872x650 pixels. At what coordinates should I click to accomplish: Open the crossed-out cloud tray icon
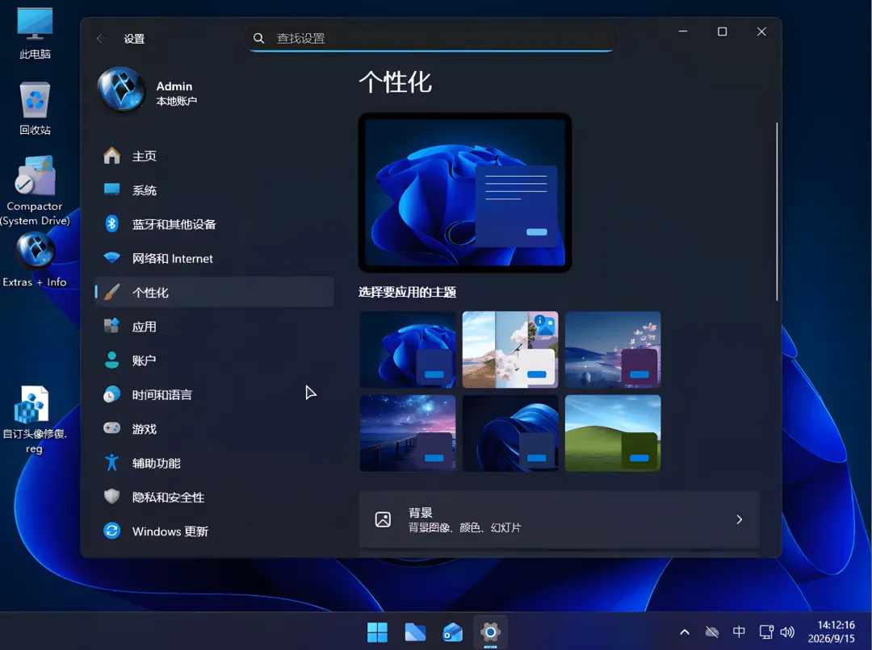coord(712,632)
